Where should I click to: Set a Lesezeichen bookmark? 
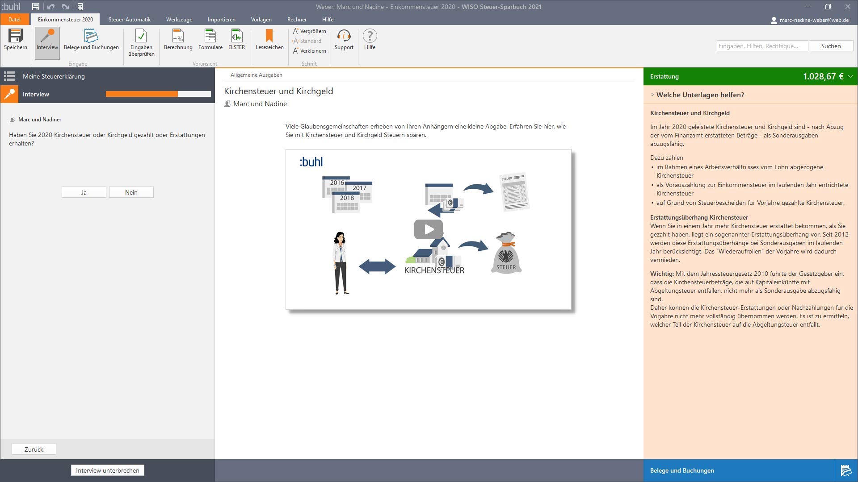tap(269, 40)
